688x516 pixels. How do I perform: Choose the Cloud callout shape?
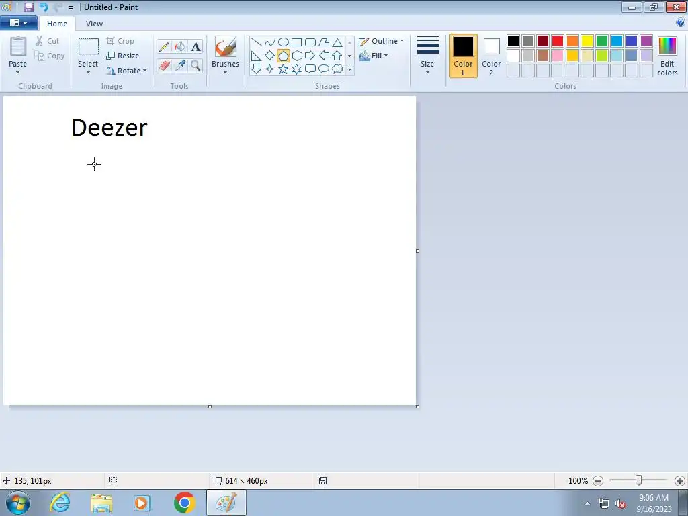[337, 69]
